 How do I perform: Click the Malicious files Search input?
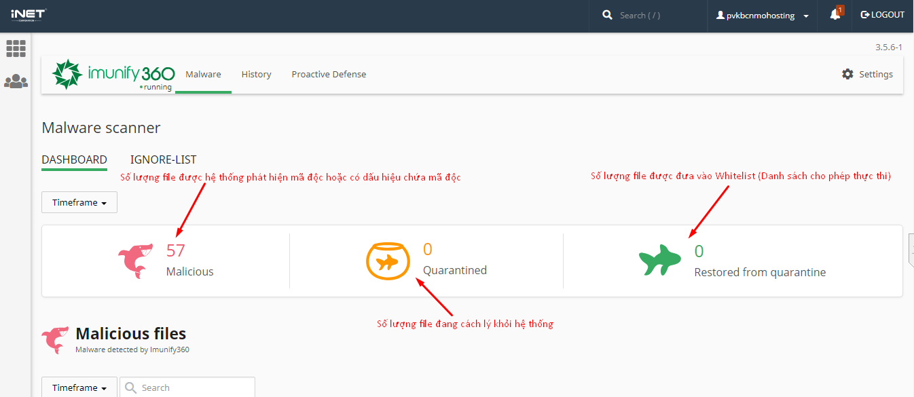(x=187, y=387)
